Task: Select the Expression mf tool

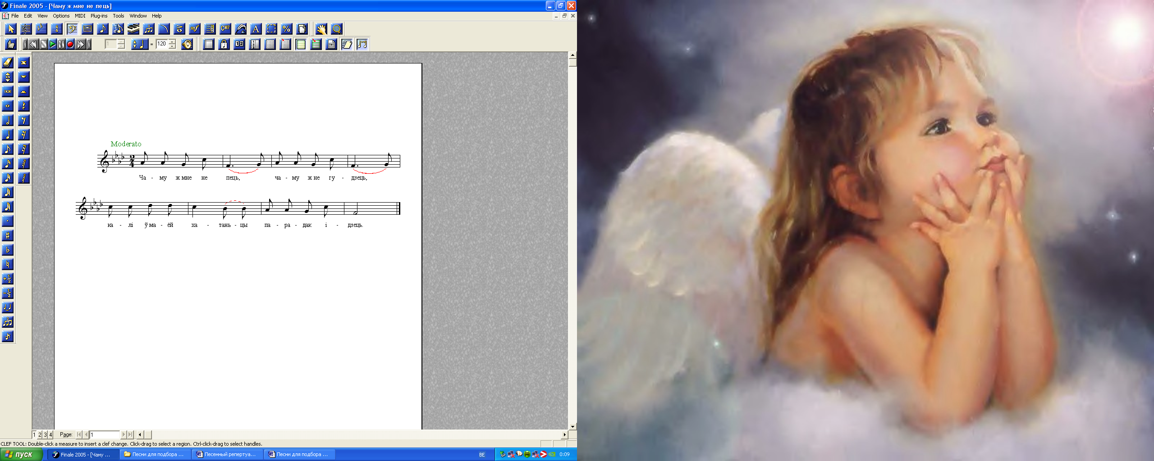Action: (195, 29)
